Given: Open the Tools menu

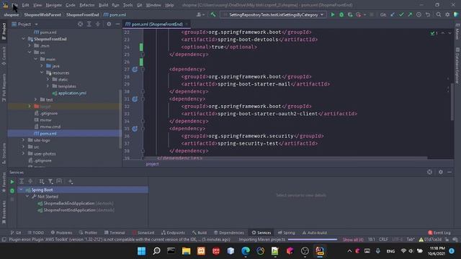Looking at the screenshot, I should pos(127,5).
